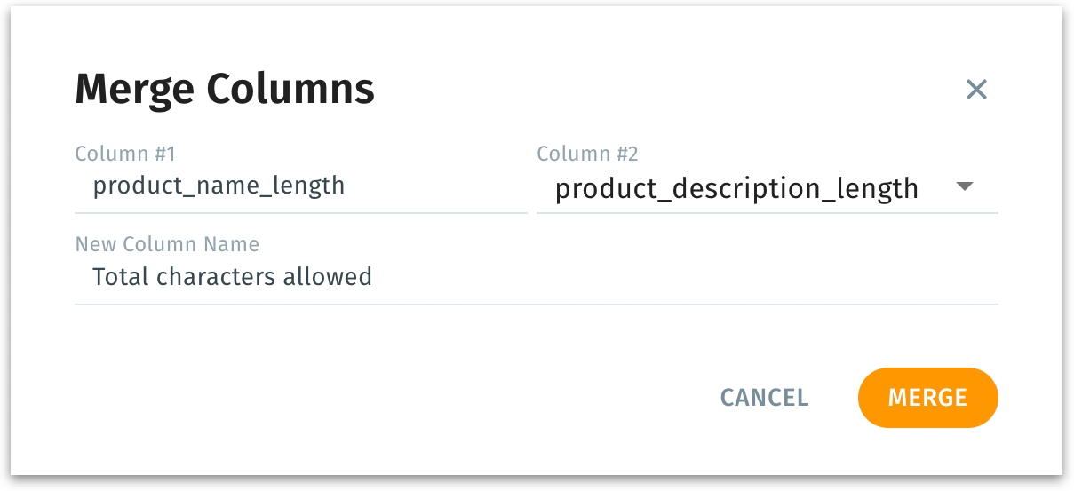Click the Column #1 input field
This screenshot has width=1074, height=491.
pos(300,186)
